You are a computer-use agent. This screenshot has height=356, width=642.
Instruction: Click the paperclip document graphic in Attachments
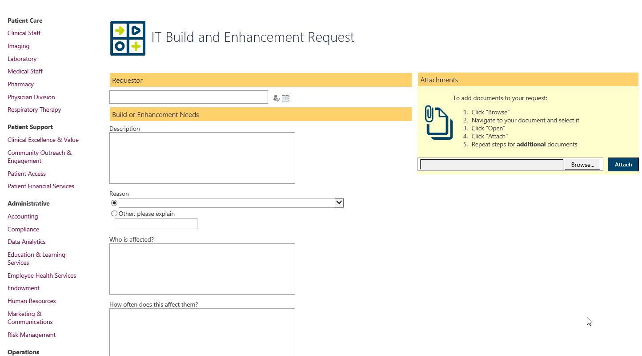439,123
